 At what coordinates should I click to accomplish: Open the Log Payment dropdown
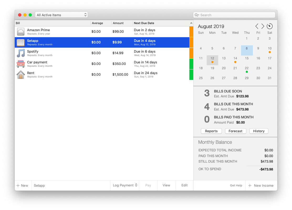pyautogui.click(x=125, y=185)
